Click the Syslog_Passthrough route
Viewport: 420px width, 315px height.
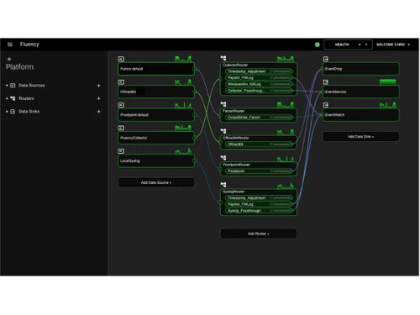pyautogui.click(x=259, y=211)
